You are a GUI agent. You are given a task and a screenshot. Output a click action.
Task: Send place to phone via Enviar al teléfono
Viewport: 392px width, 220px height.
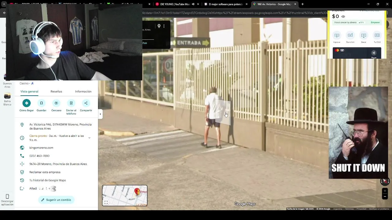coord(71,103)
